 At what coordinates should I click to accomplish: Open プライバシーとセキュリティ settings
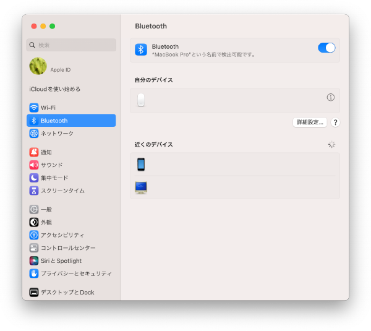pyautogui.click(x=71, y=273)
